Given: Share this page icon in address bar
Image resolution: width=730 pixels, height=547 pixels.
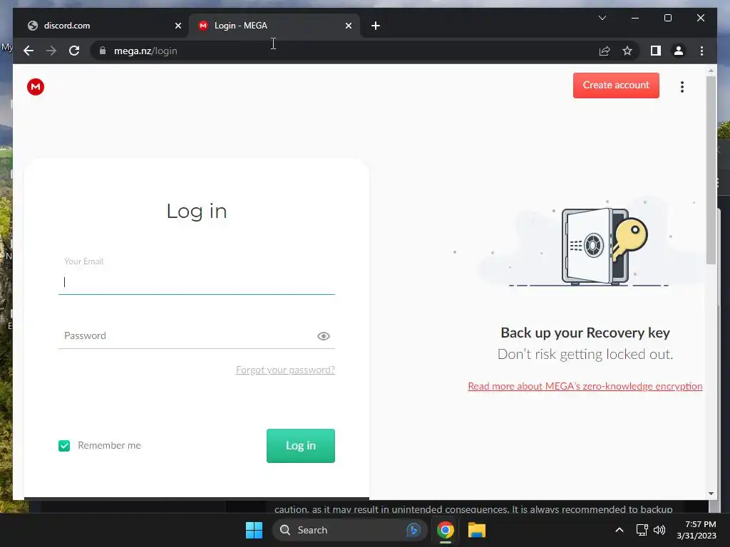Looking at the screenshot, I should pos(605,51).
